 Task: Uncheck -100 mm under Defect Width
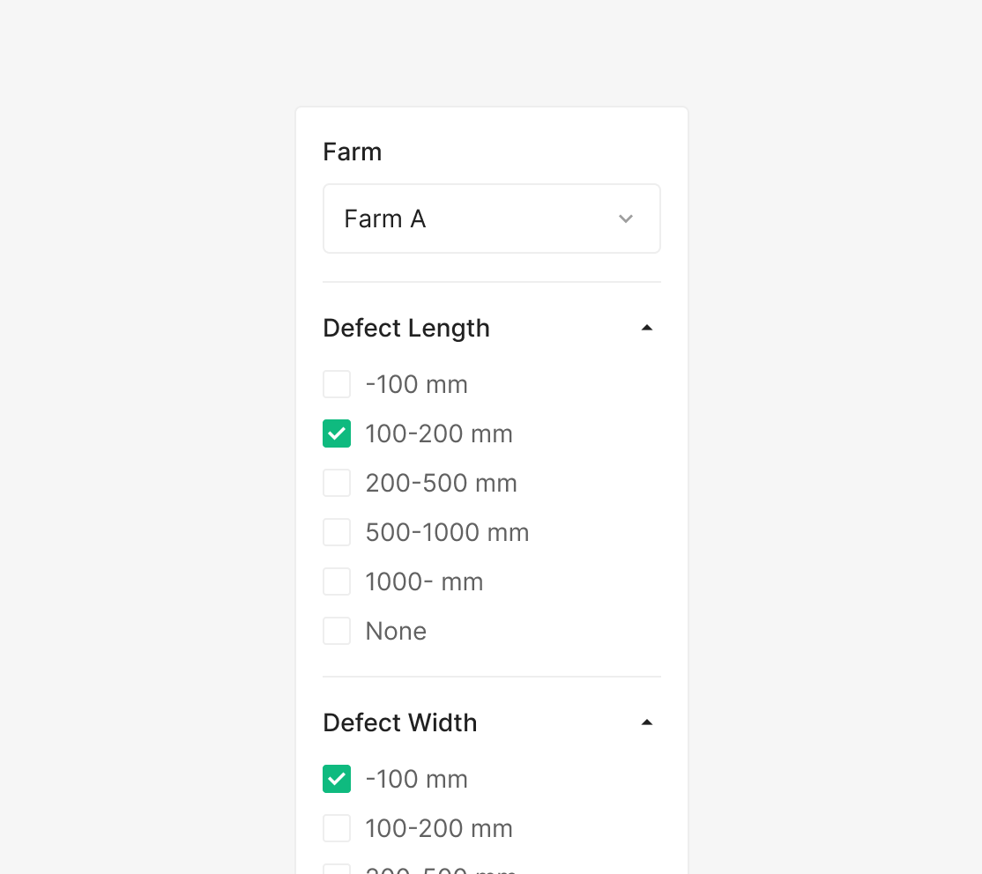click(337, 779)
